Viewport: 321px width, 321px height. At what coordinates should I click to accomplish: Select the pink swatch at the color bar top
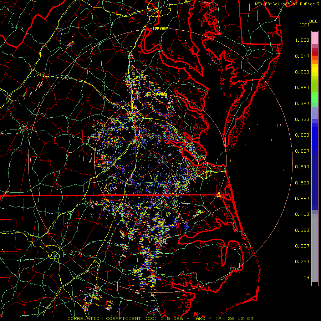tap(315, 38)
